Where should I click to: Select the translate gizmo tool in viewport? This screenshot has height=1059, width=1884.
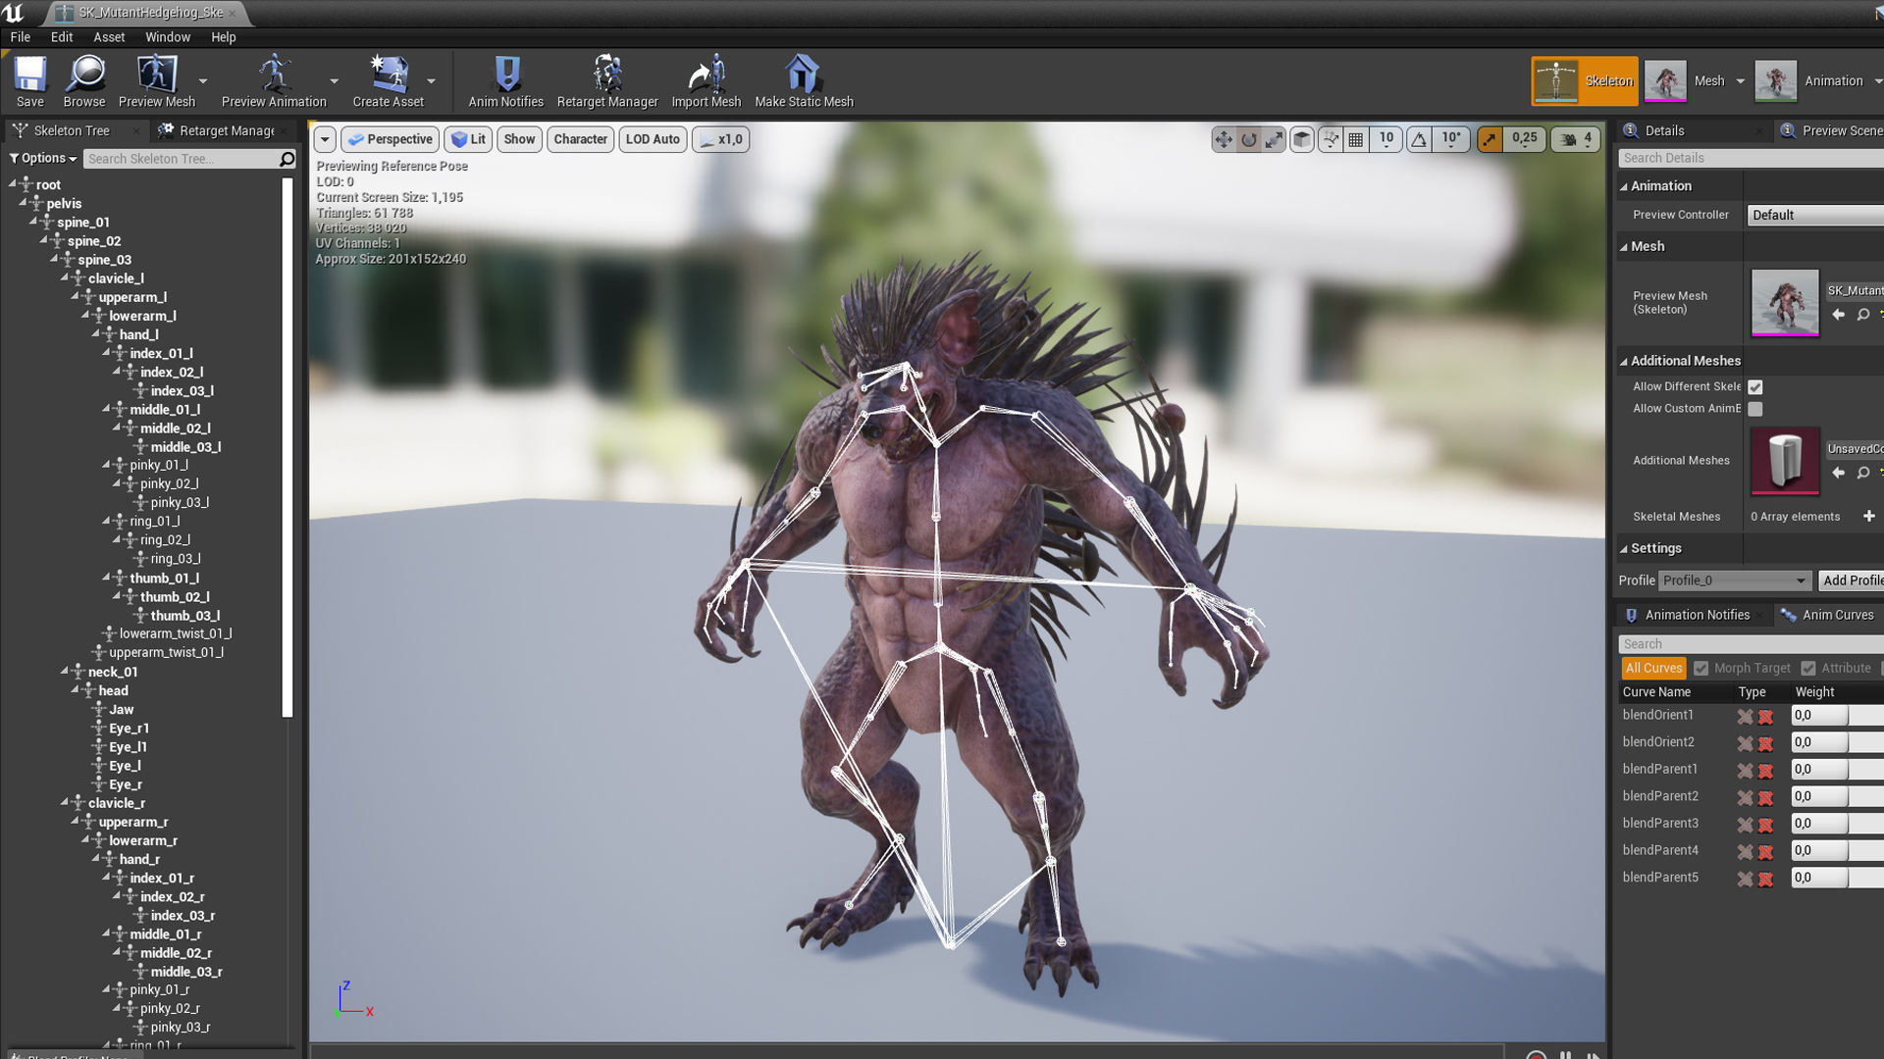coord(1223,139)
